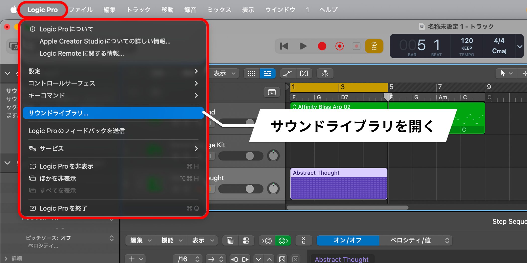
Task: Click the 4/4 time signature
Action: coord(499,41)
